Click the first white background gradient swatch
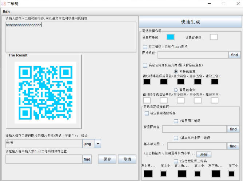The image size is (243, 181). (147, 100)
